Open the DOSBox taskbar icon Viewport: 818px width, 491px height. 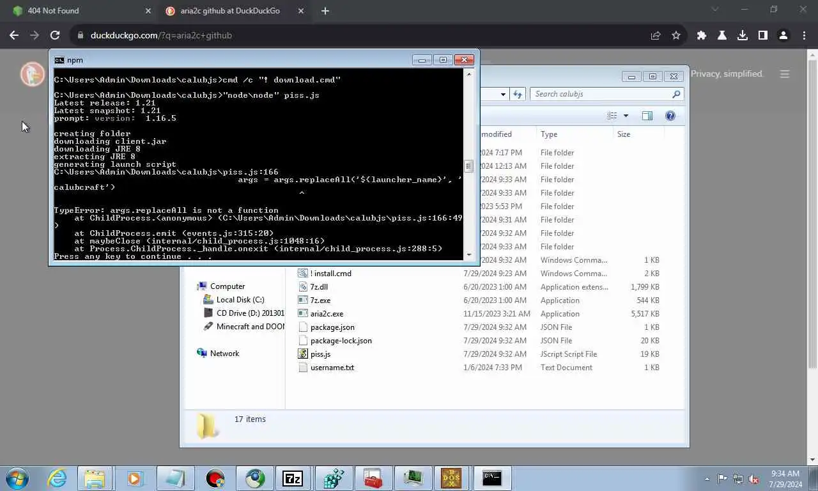click(451, 478)
